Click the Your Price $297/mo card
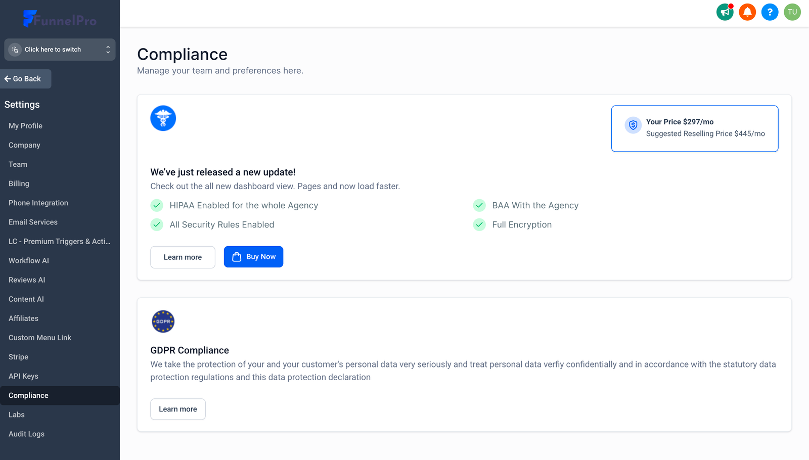This screenshot has width=809, height=460. [x=694, y=128]
